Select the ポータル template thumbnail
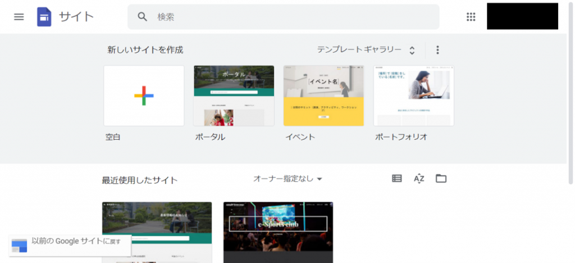This screenshot has width=575, height=263. point(234,96)
